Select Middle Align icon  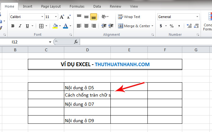pyautogui.click(x=86, y=17)
